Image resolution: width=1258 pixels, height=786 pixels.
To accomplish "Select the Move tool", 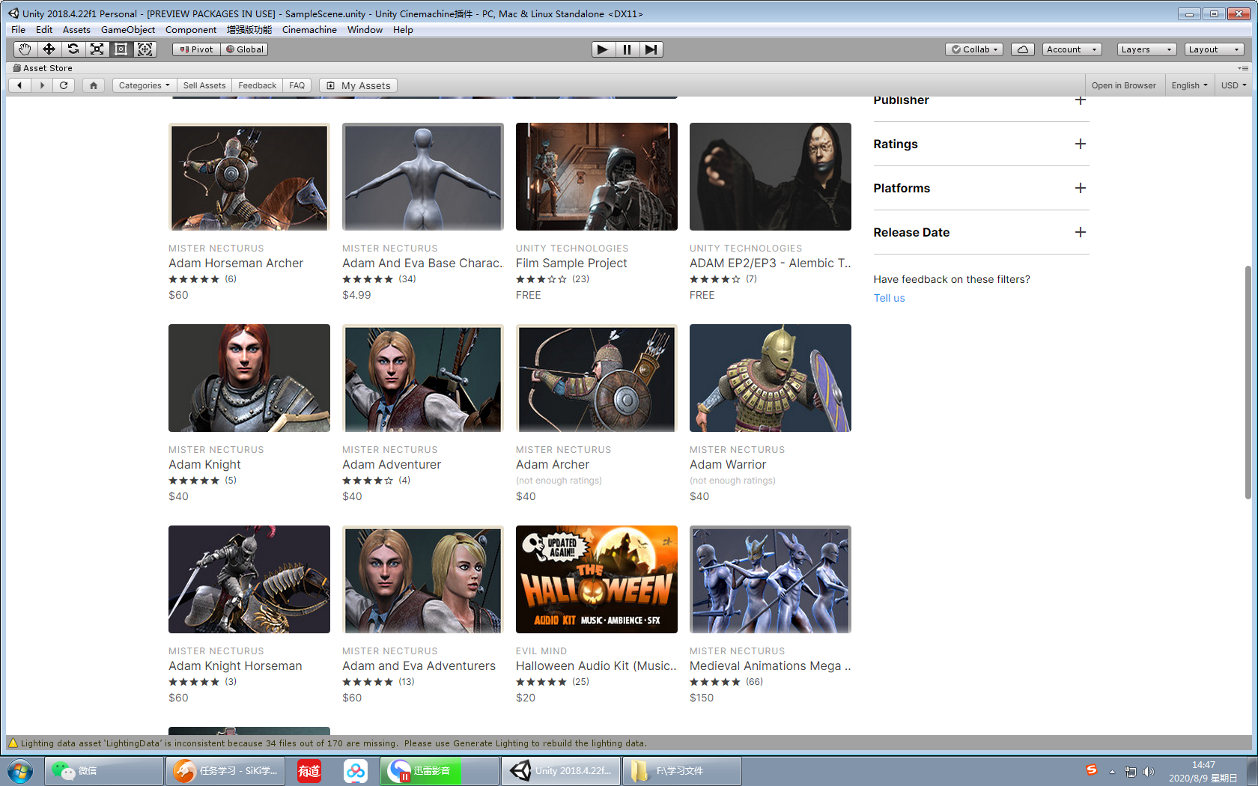I will [49, 49].
